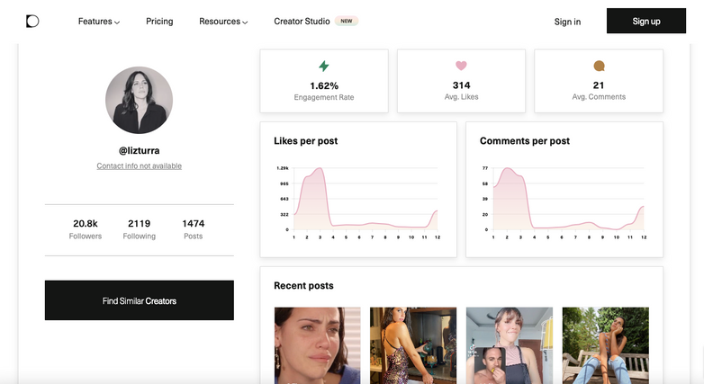The width and height of the screenshot is (704, 384).
Task: Open the recent post with the sequin dress
Action: click(412, 345)
